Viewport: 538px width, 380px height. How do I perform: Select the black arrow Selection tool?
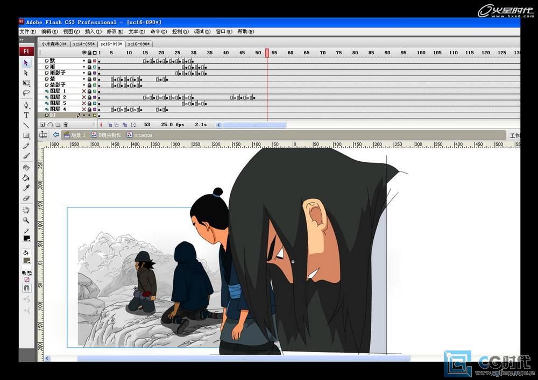point(26,63)
